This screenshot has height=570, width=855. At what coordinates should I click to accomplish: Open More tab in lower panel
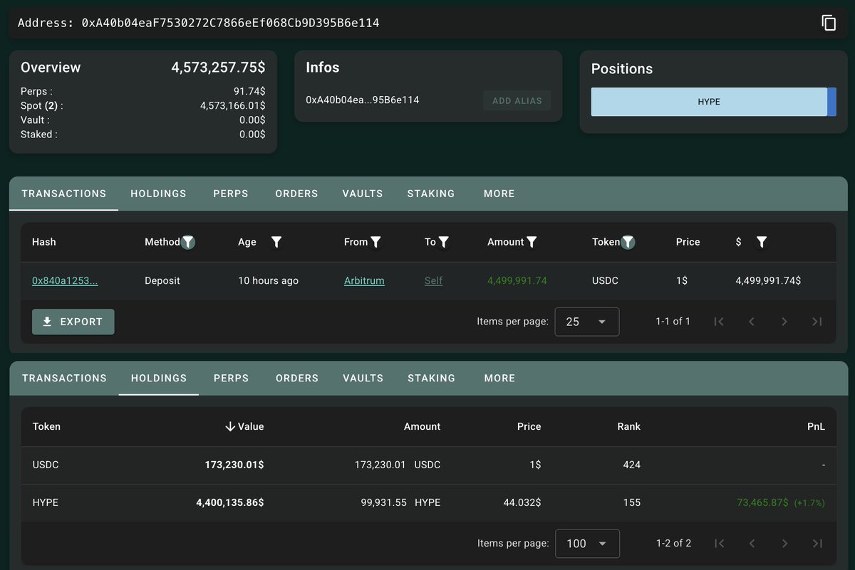click(x=499, y=379)
